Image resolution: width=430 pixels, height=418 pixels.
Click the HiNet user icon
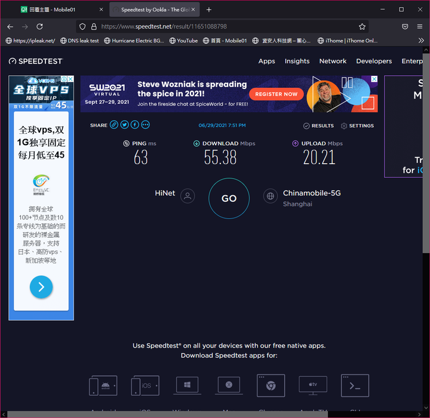188,196
